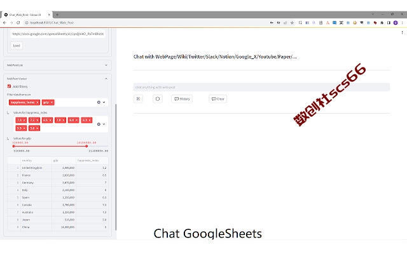Select the Germany table cell
The width and height of the screenshot is (407, 254).
pos(36,183)
